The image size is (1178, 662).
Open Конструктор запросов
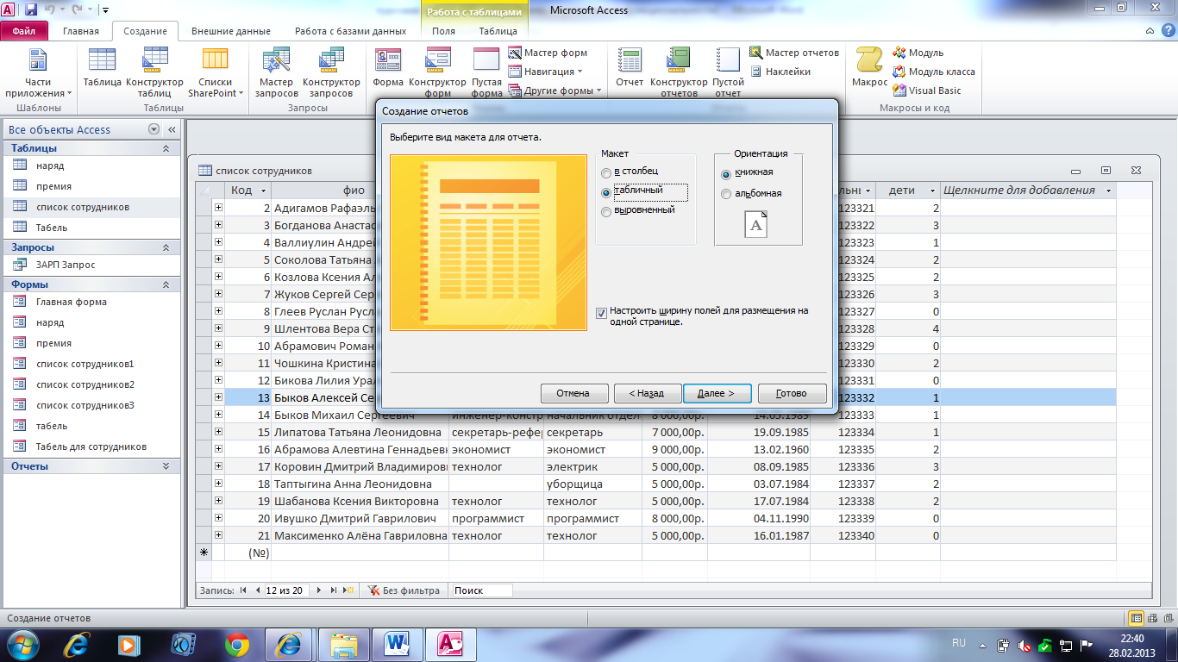tap(331, 72)
